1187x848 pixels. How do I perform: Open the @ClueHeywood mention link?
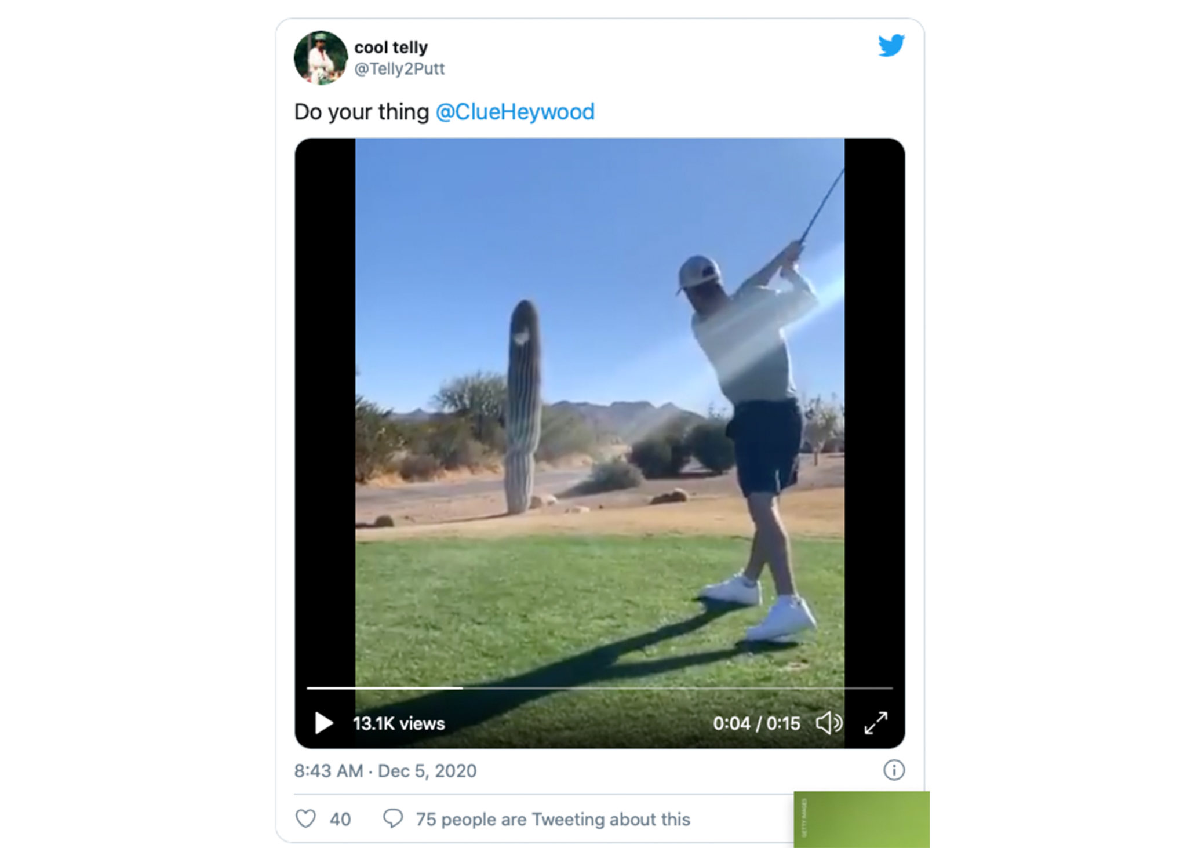tap(515, 111)
